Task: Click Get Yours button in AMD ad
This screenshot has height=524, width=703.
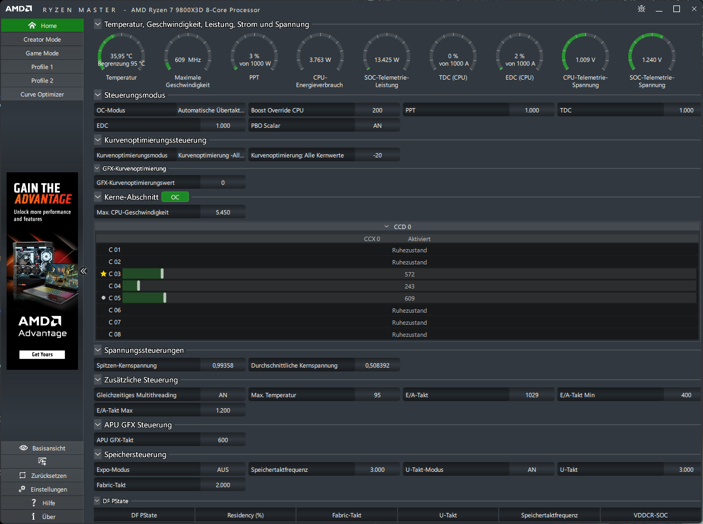Action: (x=42, y=354)
